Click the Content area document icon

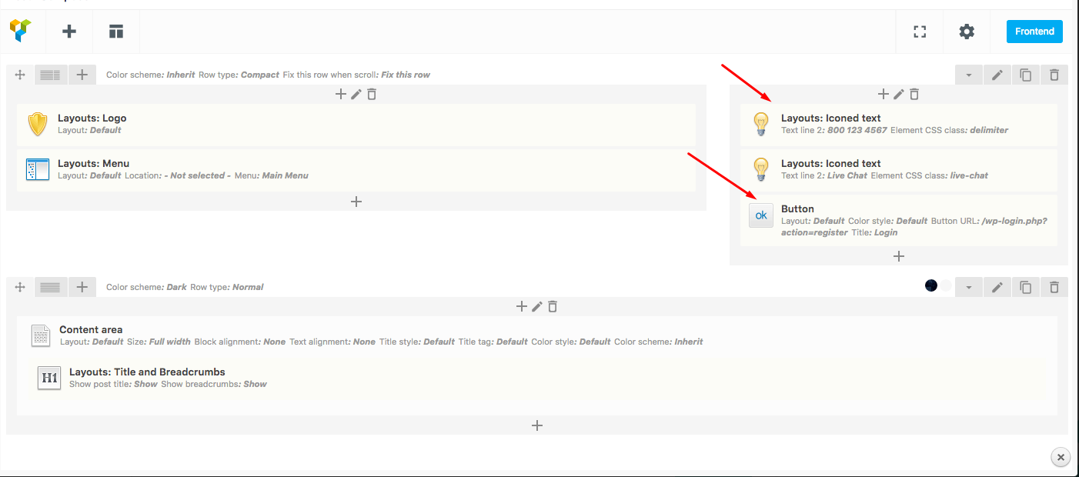pos(41,335)
